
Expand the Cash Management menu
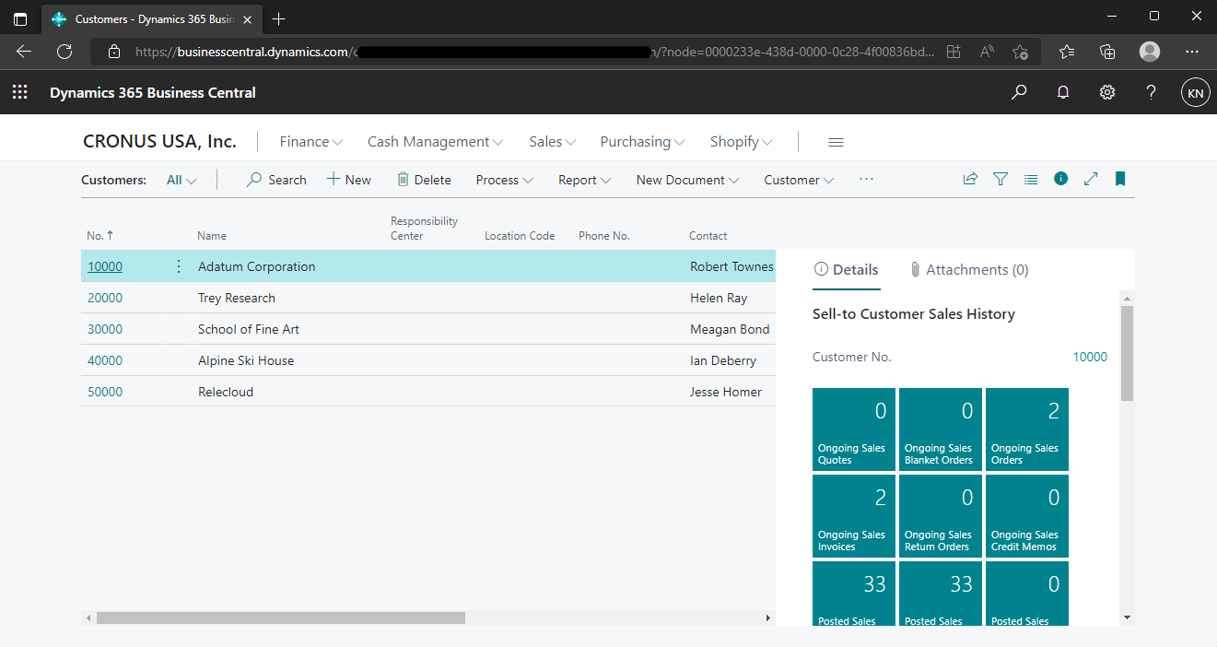[436, 142]
